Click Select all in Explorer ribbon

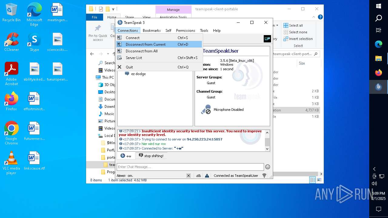pos(293,25)
